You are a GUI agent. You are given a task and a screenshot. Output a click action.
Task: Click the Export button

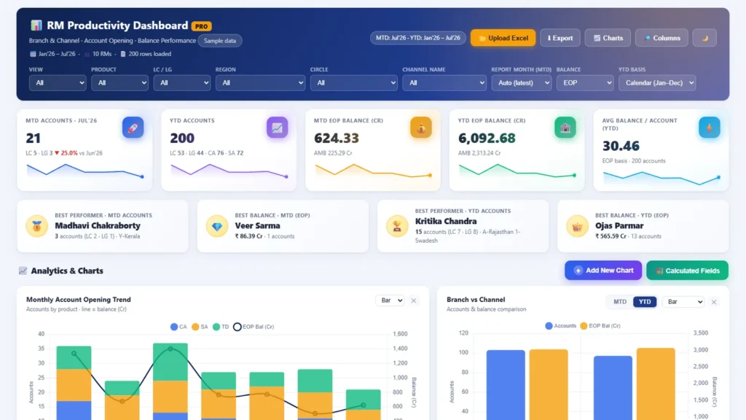click(x=560, y=38)
